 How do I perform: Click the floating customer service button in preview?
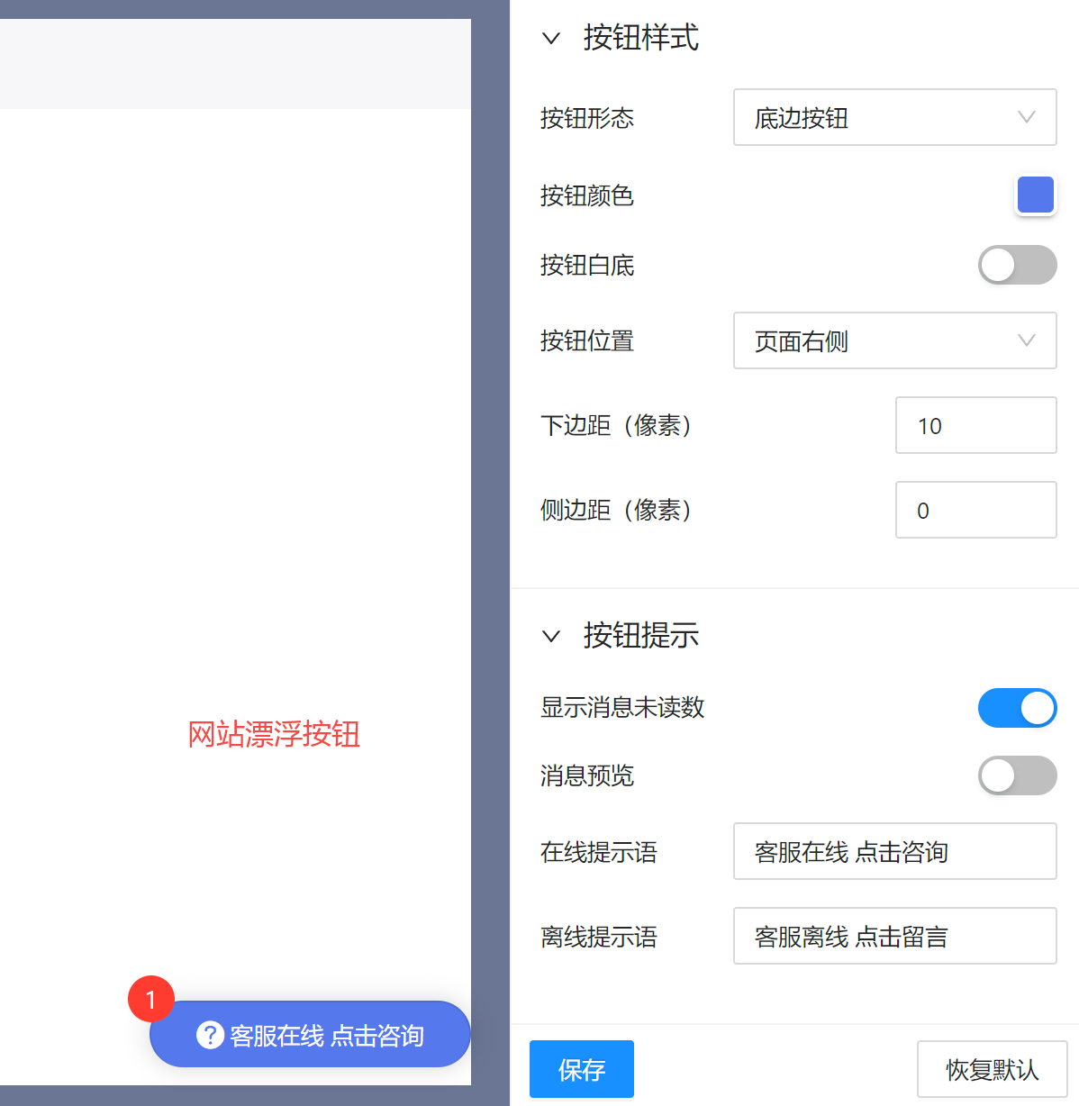(310, 1035)
